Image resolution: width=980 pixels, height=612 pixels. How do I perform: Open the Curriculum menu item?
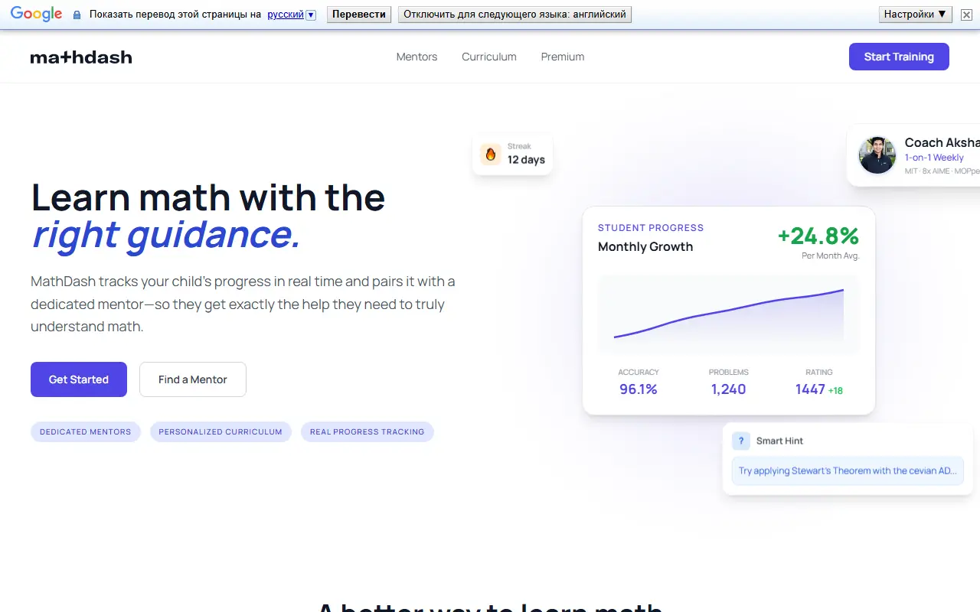pos(489,57)
